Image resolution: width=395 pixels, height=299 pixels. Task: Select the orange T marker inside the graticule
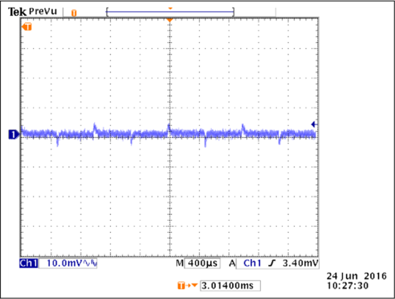coord(28,27)
